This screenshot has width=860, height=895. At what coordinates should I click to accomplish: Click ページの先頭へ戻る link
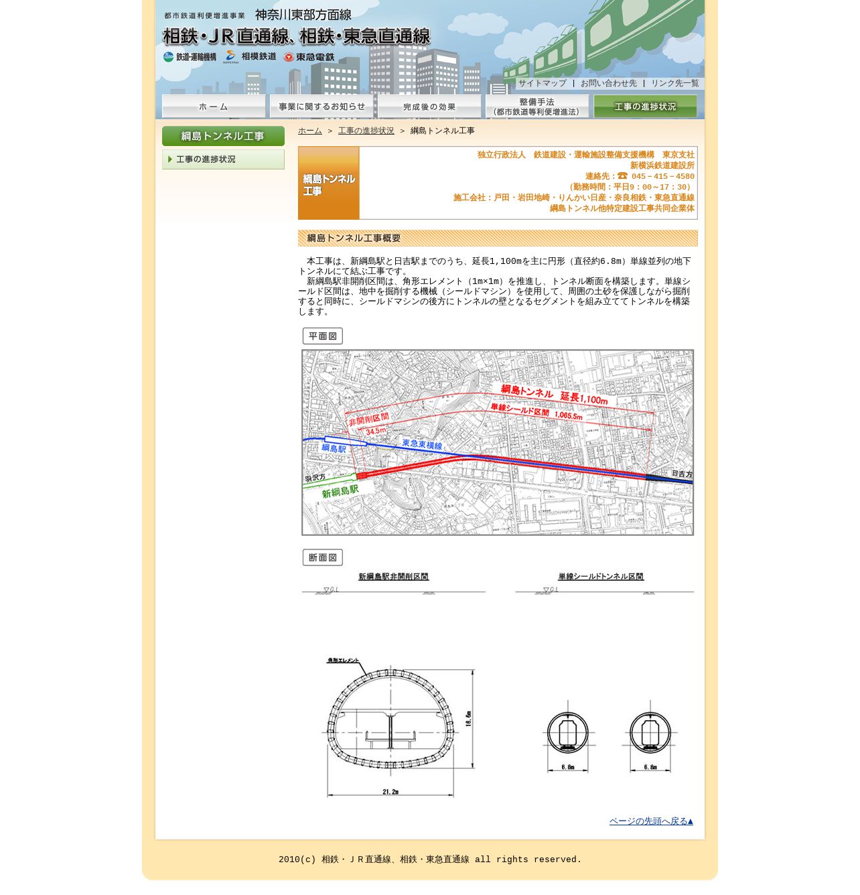pyautogui.click(x=651, y=821)
